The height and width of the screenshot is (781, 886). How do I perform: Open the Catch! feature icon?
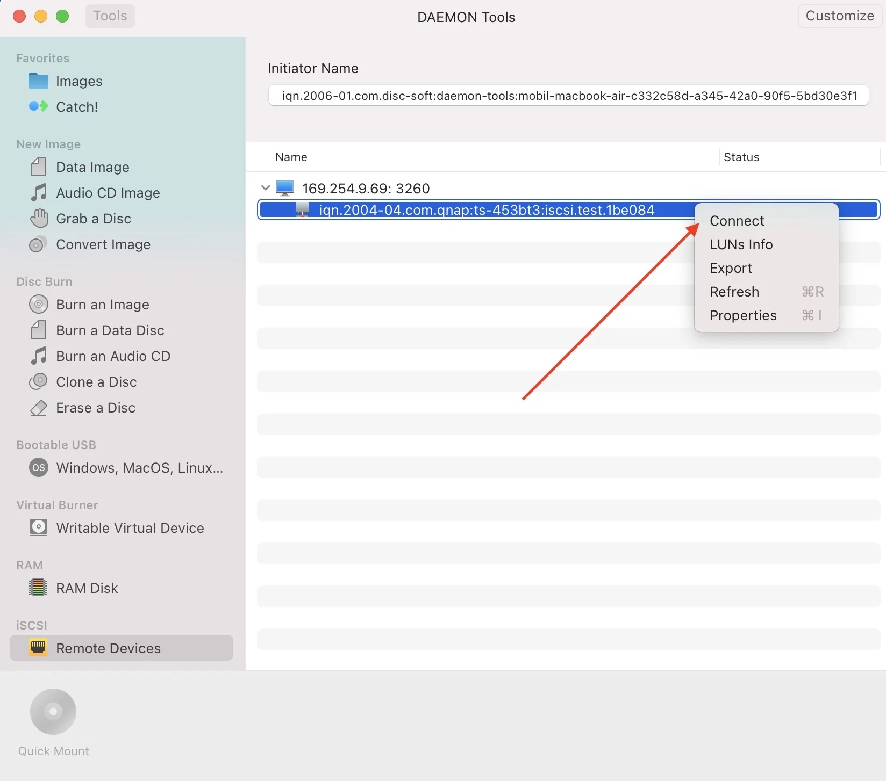click(x=38, y=106)
